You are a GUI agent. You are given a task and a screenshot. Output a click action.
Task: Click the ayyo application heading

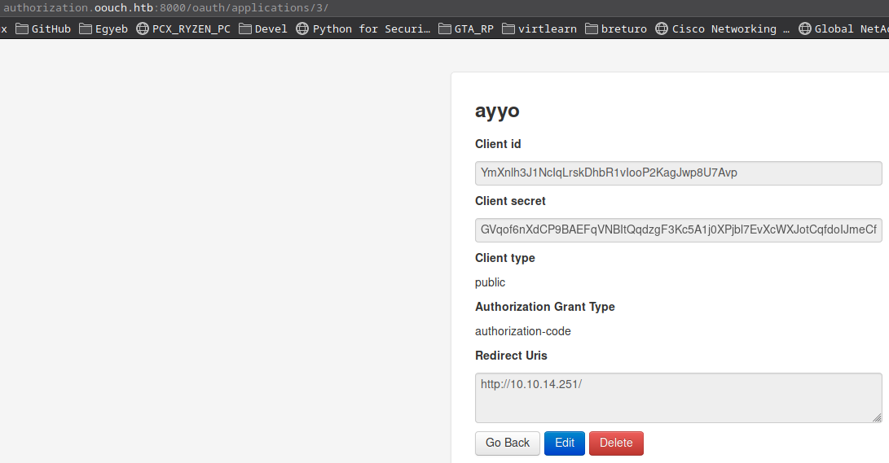tap(497, 111)
